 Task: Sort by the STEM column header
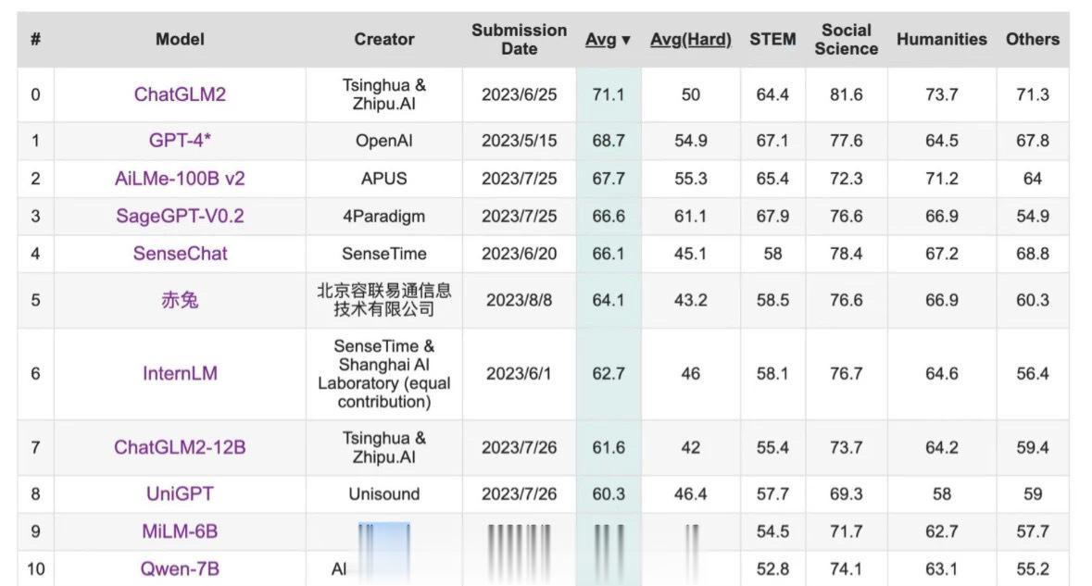(x=772, y=39)
